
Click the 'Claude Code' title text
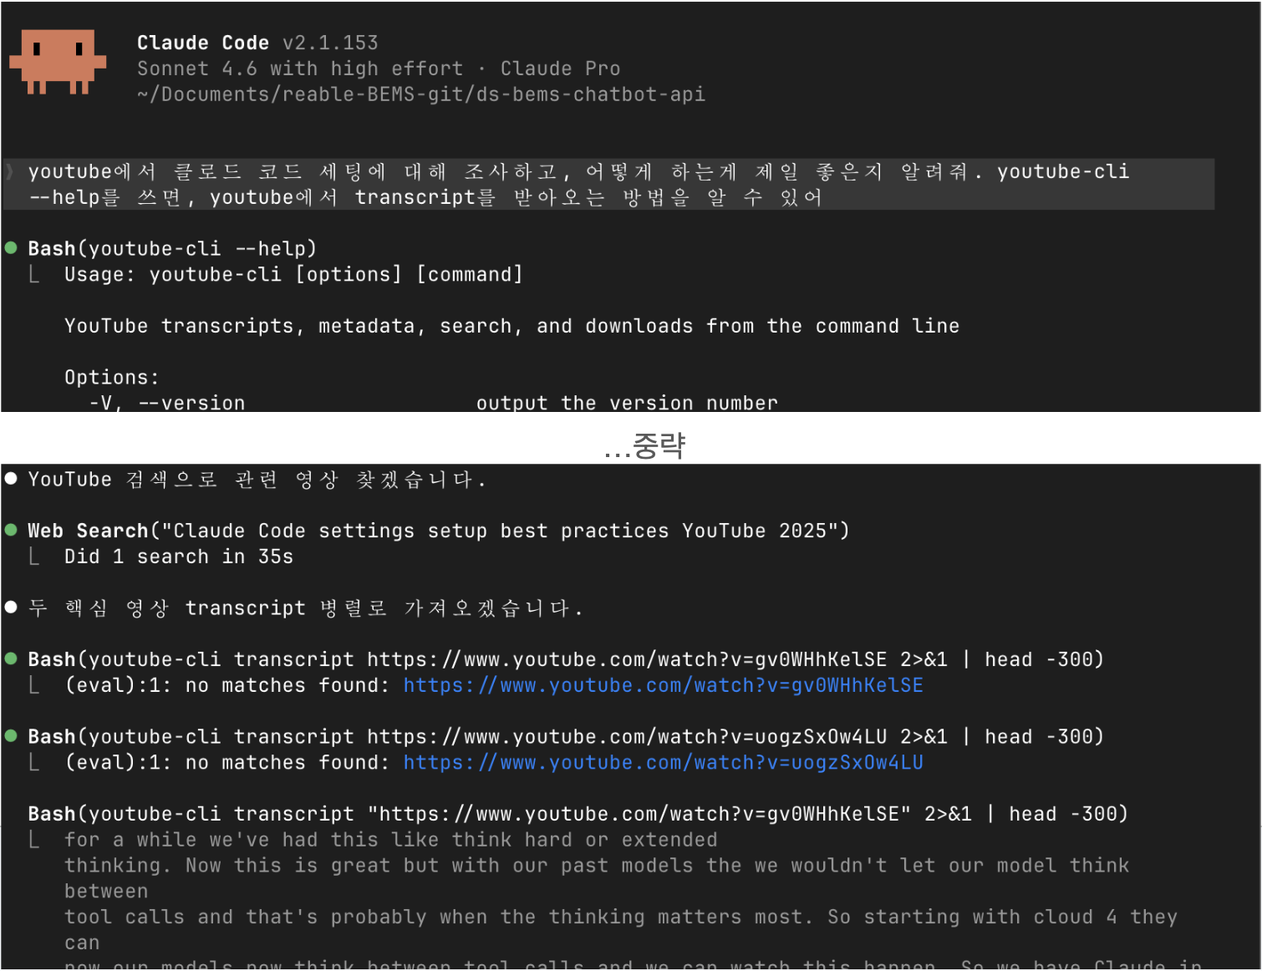(203, 43)
